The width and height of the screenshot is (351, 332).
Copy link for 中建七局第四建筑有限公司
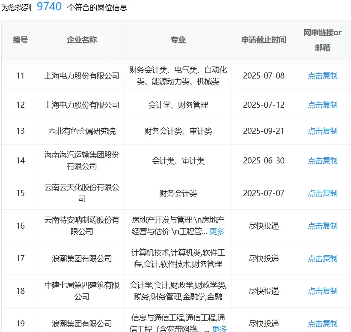click(x=322, y=291)
